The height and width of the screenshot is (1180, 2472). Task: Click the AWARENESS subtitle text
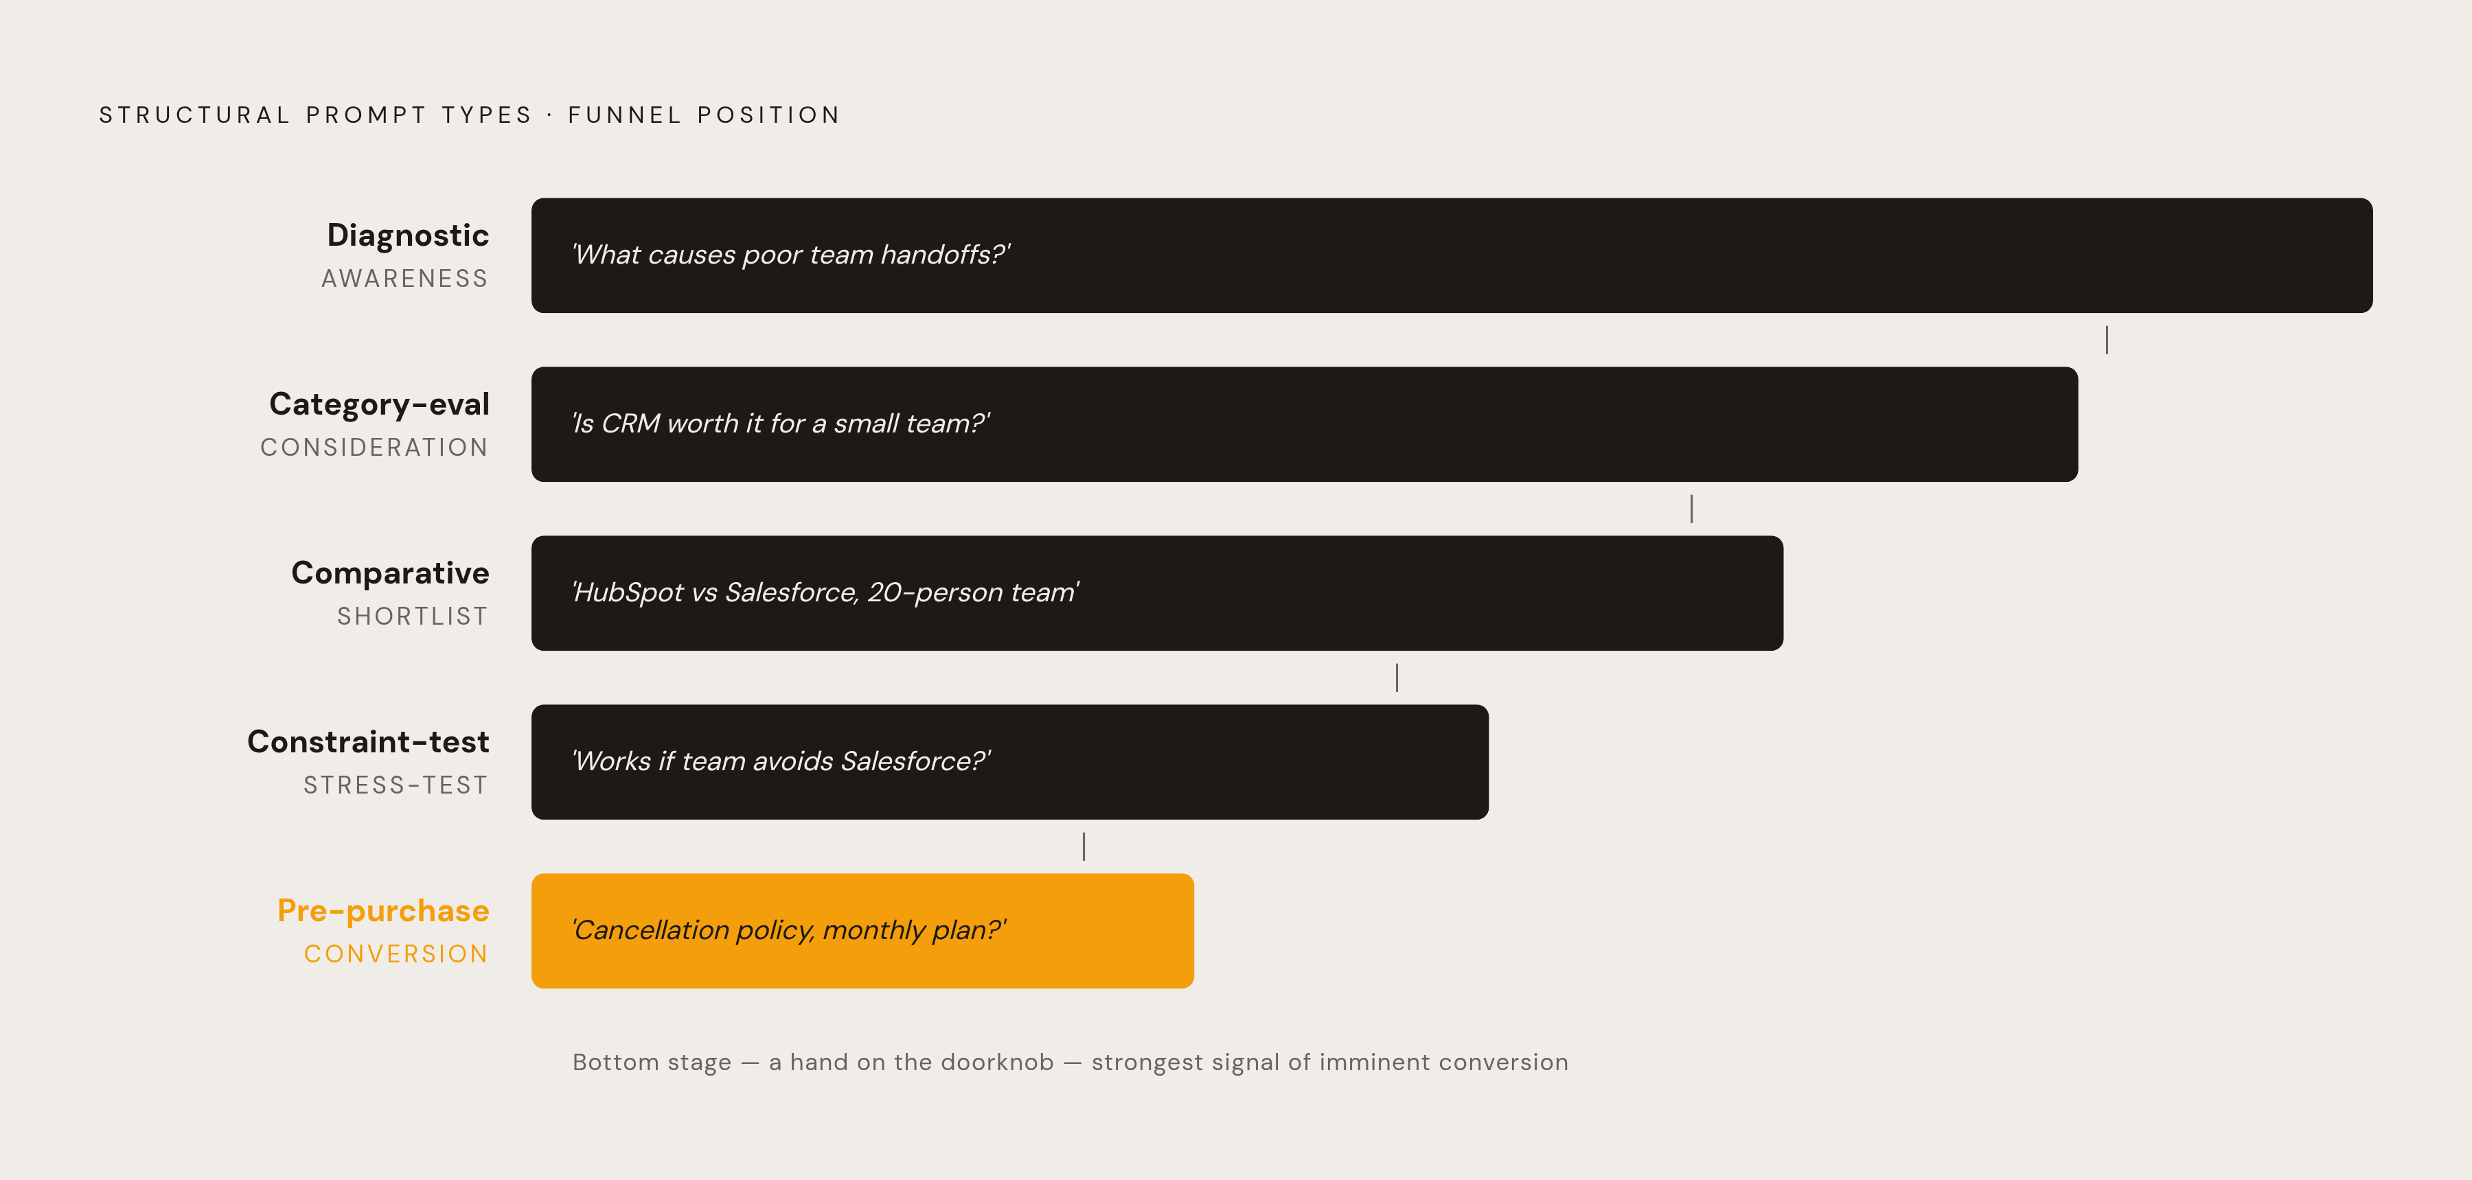coord(404,278)
